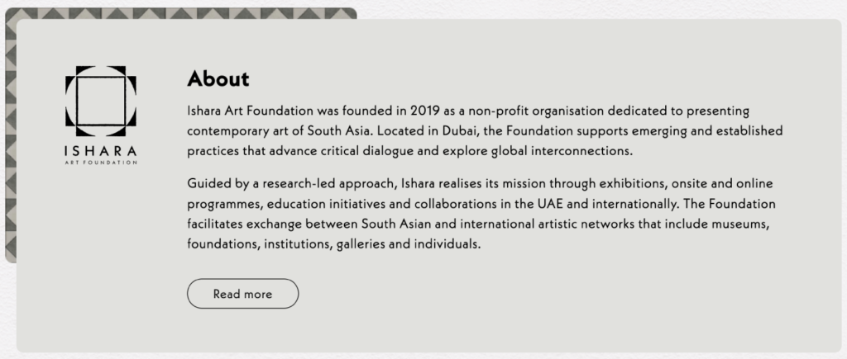Image resolution: width=847 pixels, height=359 pixels.
Task: Click the About heading
Action: [x=218, y=79]
